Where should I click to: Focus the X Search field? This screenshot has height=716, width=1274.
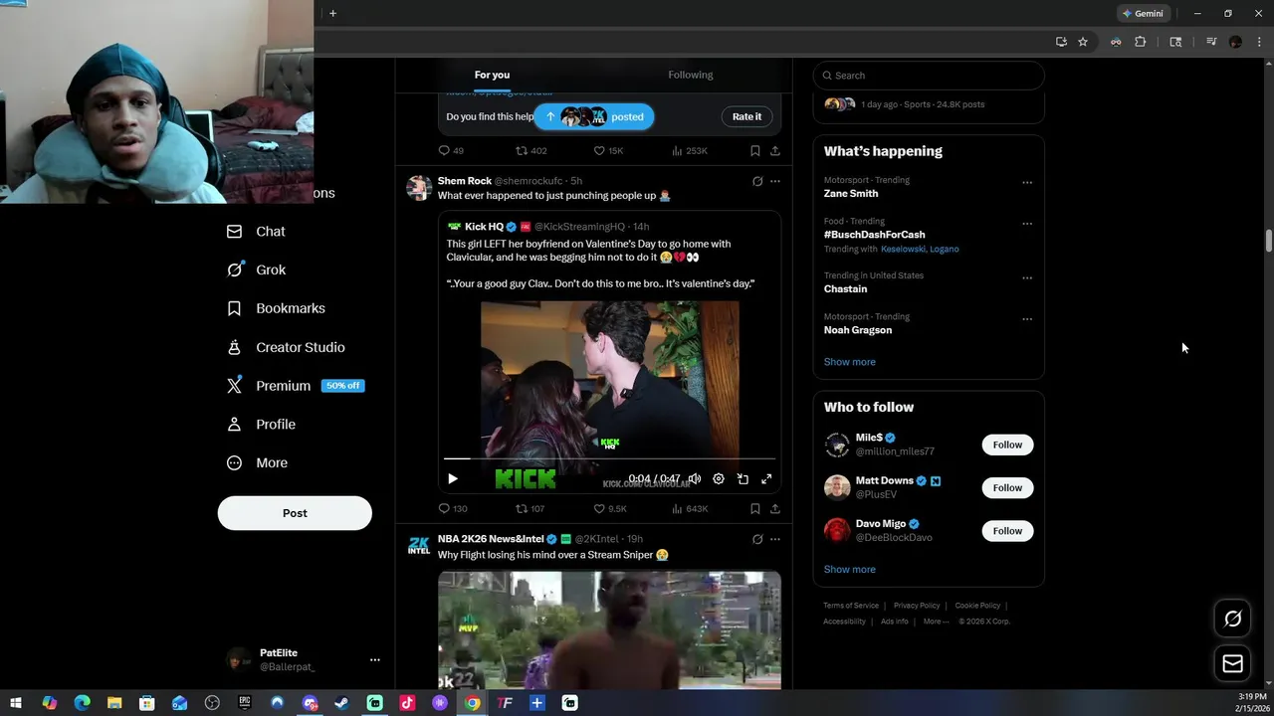(929, 76)
